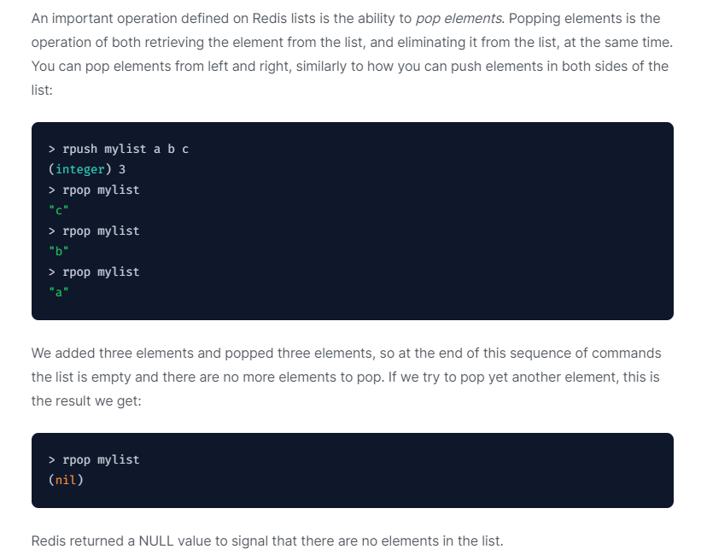Click the "a" output in the code block
Screen dimensions: 707x555
click(59, 293)
